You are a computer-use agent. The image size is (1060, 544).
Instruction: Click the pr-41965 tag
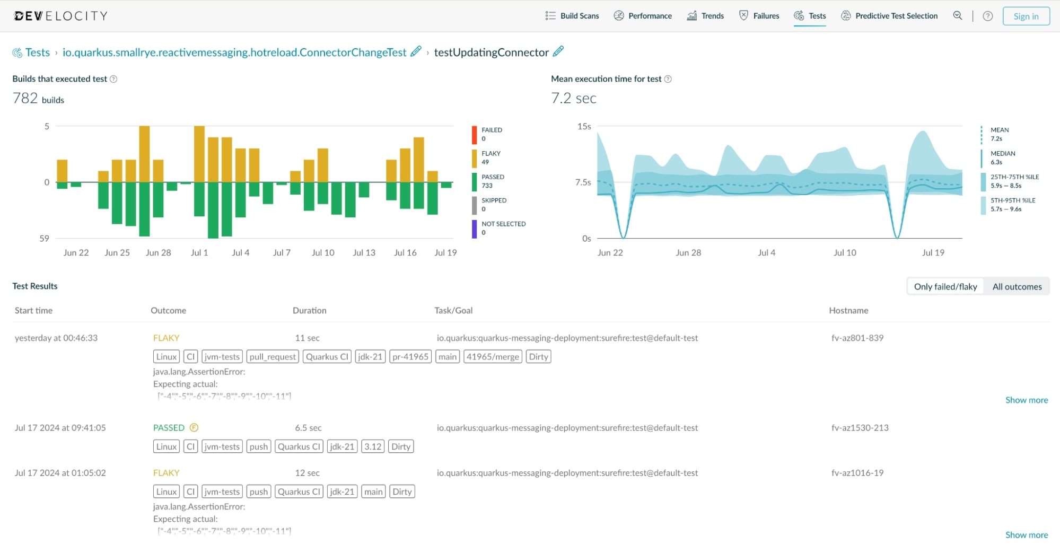(x=410, y=357)
